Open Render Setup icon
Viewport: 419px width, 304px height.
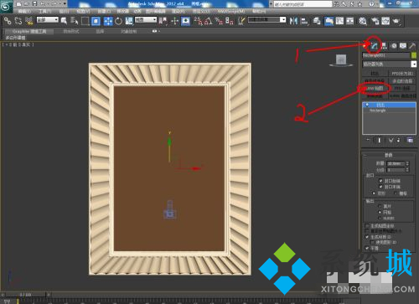pos(375,21)
